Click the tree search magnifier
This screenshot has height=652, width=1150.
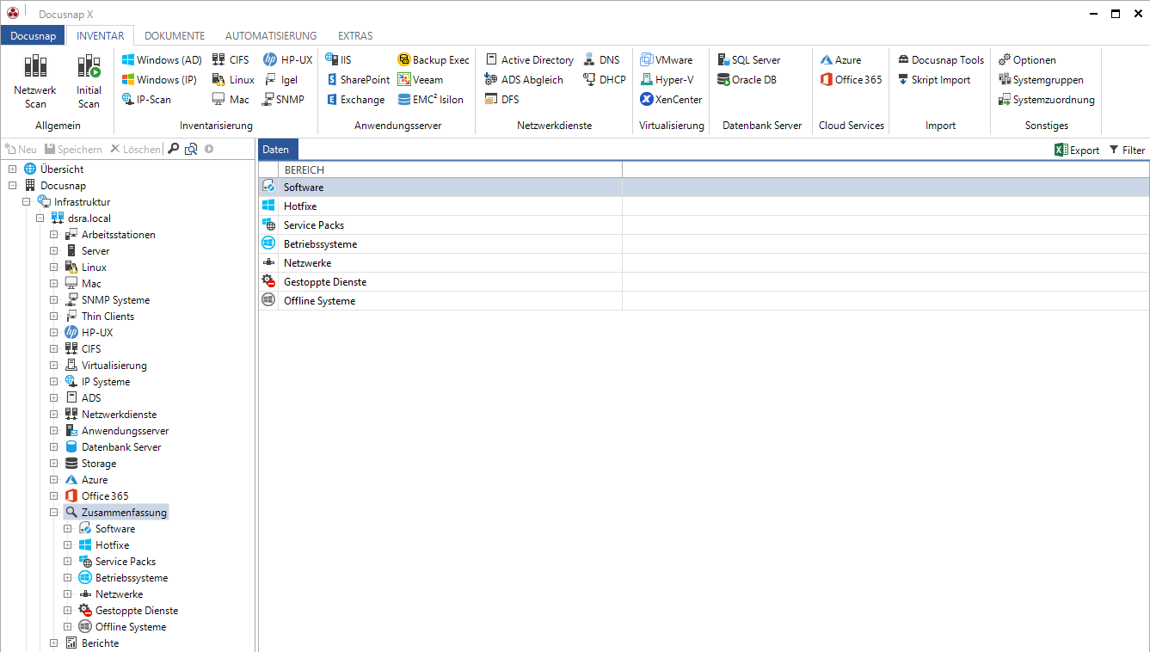(x=173, y=150)
